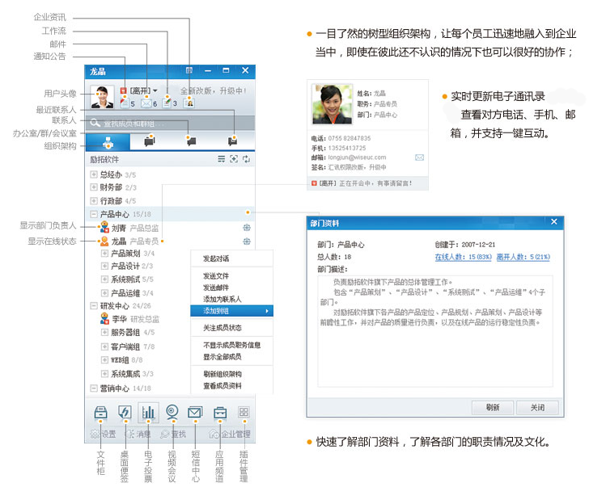Choose 查看成员资料 menu item
This screenshot has height=504, width=589.
tap(231, 385)
